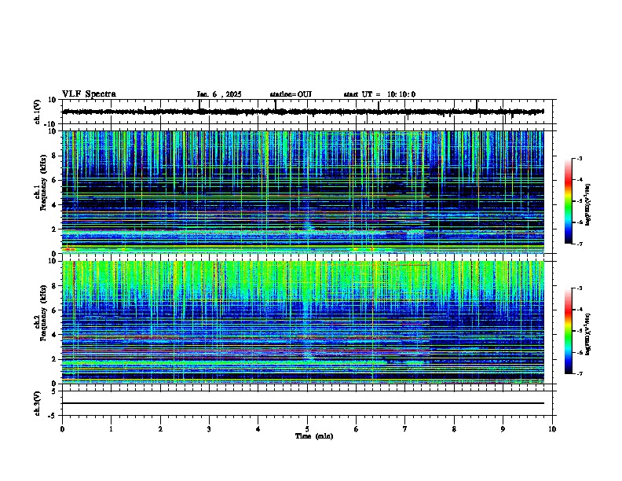Click the ch.2 spectrogram PSD color bar
The image size is (622, 481).
568,331
